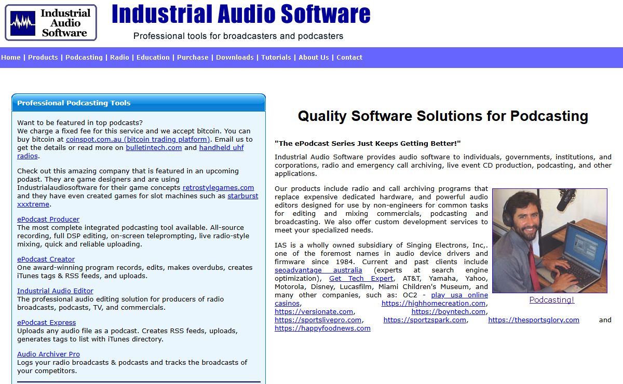The image size is (623, 384).
Task: Open the seoadvantage australia link
Action: click(x=318, y=270)
